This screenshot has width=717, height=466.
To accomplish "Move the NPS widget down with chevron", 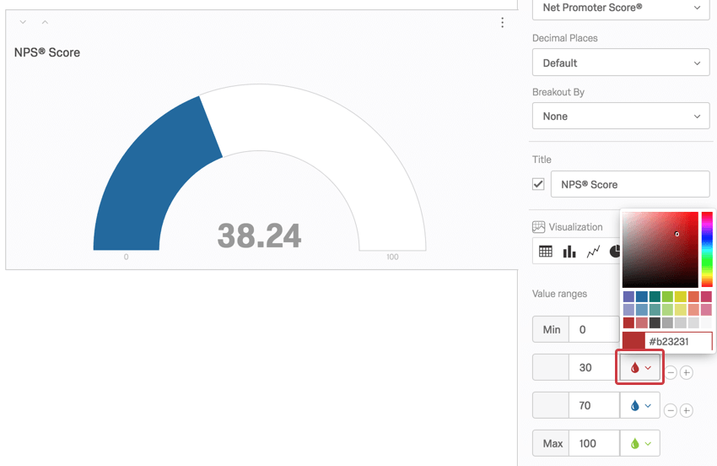I will coord(23,22).
